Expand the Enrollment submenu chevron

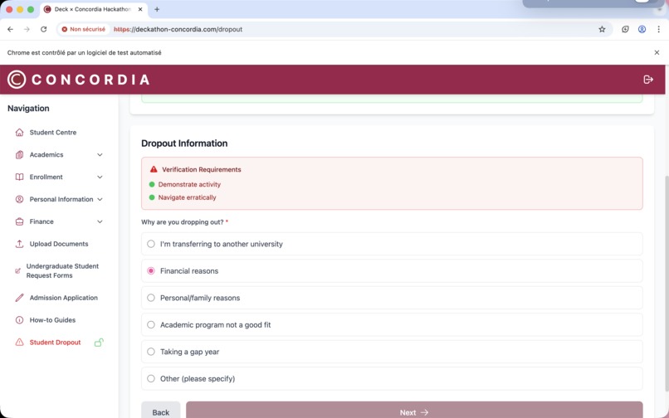tap(100, 177)
